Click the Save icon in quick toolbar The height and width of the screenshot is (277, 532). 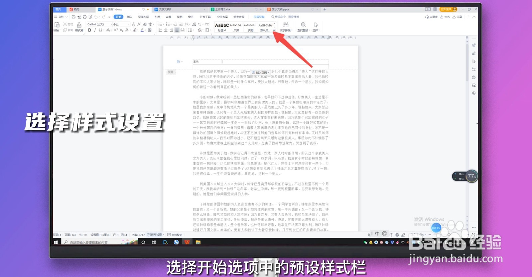coord(73,17)
